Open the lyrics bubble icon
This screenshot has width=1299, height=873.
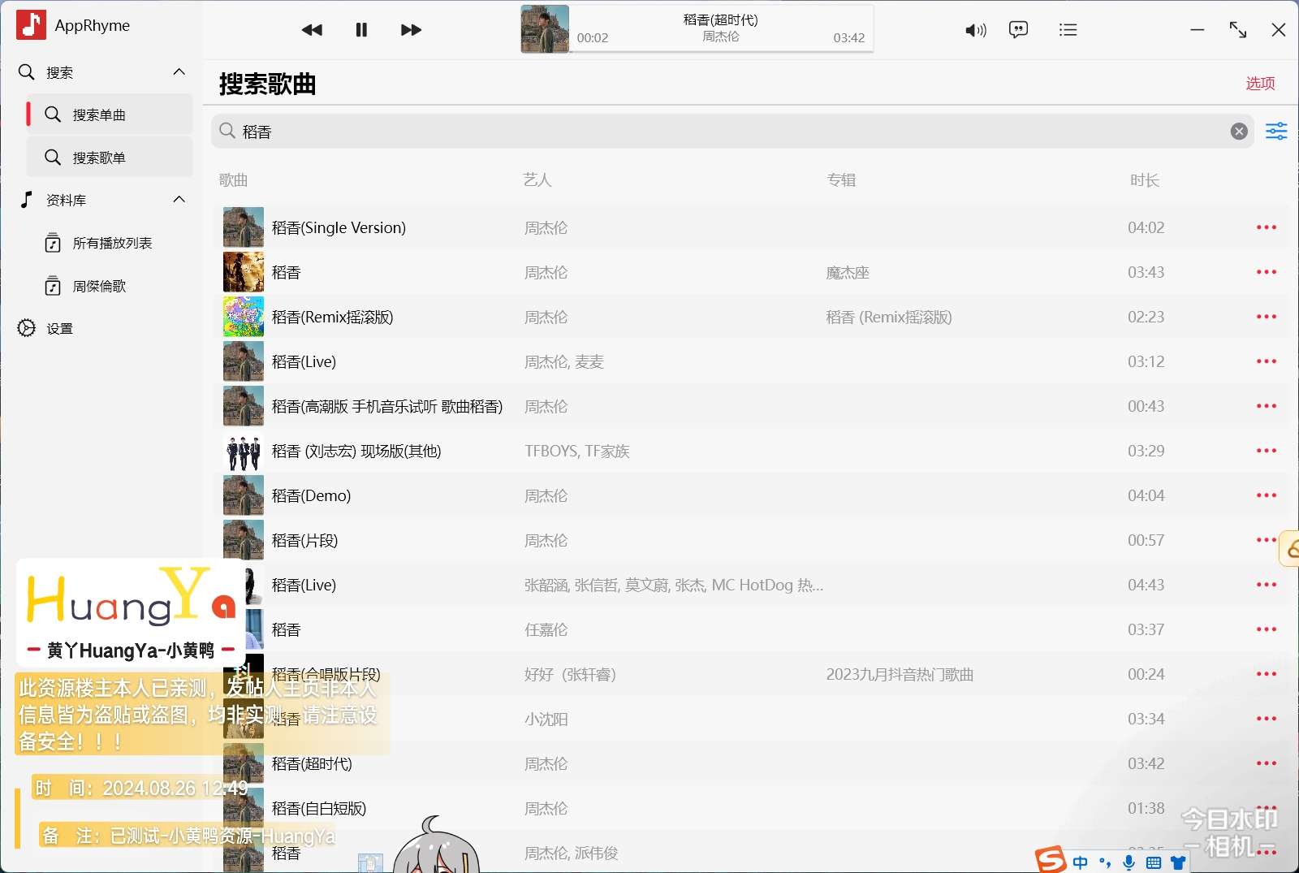click(x=1018, y=30)
